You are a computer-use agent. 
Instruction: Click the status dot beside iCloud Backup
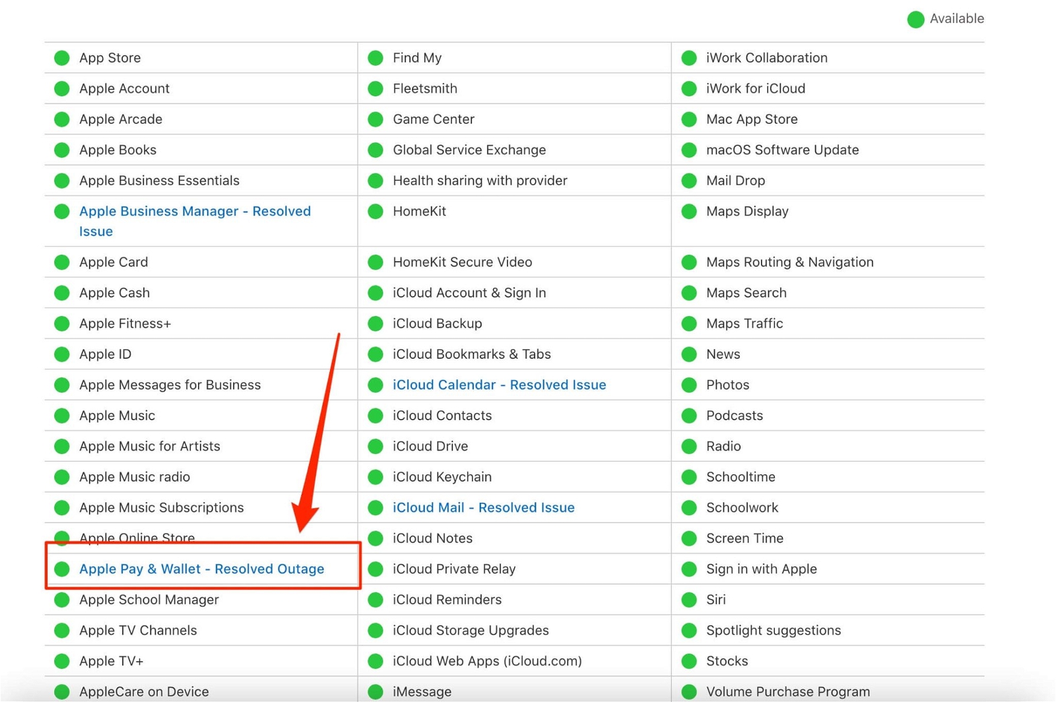(x=376, y=323)
